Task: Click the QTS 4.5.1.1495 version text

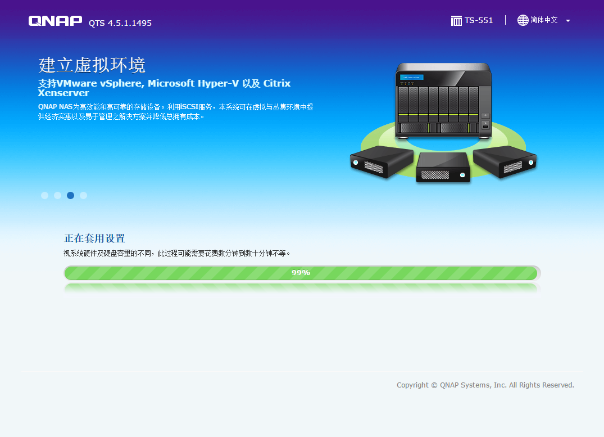Action: tap(120, 23)
